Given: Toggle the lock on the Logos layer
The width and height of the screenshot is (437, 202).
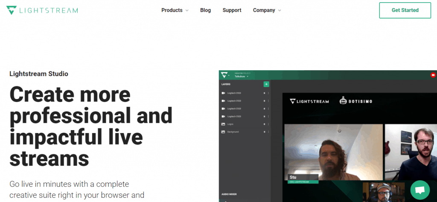Looking at the screenshot, I should [264, 124].
